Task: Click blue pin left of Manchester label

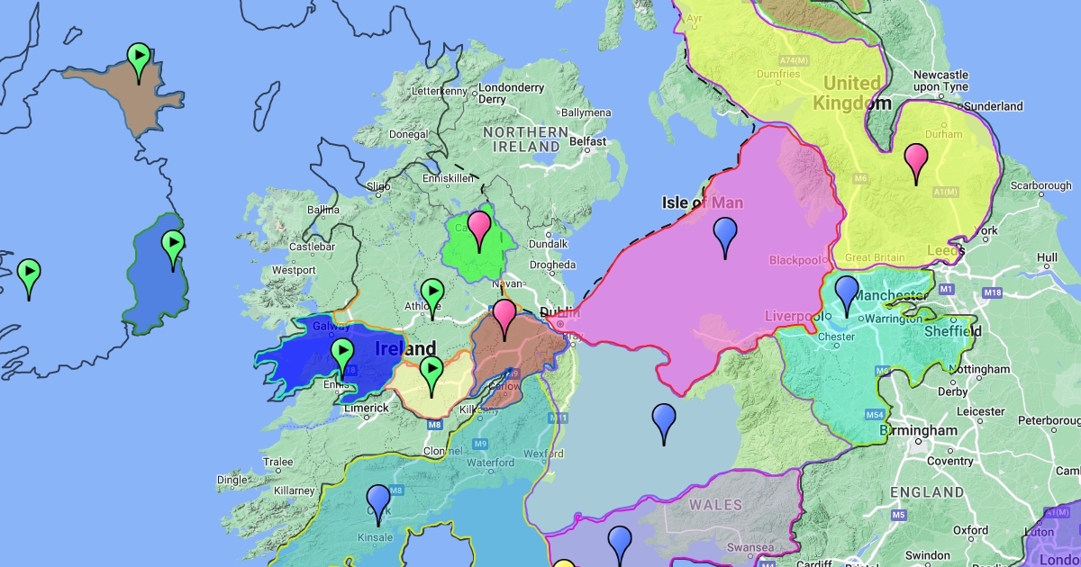Action: [846, 294]
